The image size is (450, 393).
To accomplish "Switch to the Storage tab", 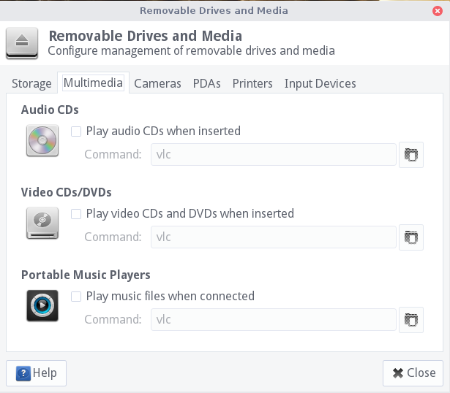I will tap(31, 83).
